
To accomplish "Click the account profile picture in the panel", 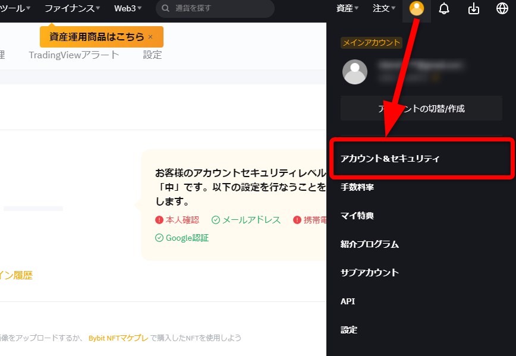I will [355, 73].
